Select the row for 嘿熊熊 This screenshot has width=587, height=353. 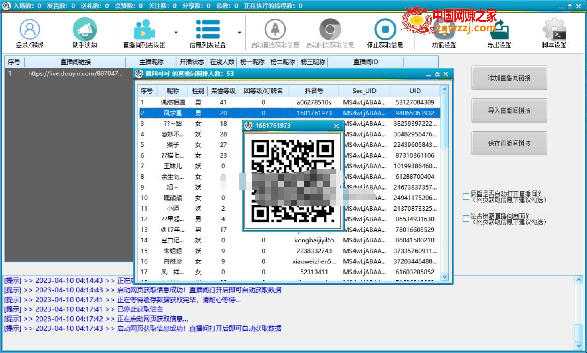(x=173, y=198)
